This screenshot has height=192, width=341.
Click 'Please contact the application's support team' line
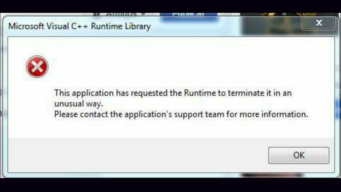(181, 114)
